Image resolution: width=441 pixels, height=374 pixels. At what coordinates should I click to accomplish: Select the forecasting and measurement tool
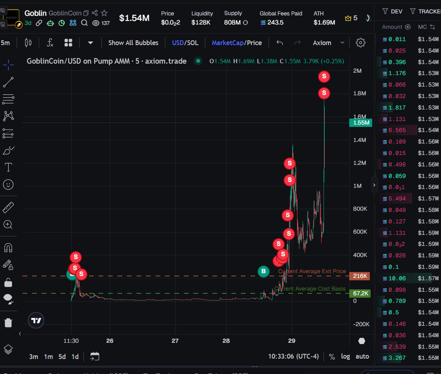[8, 134]
